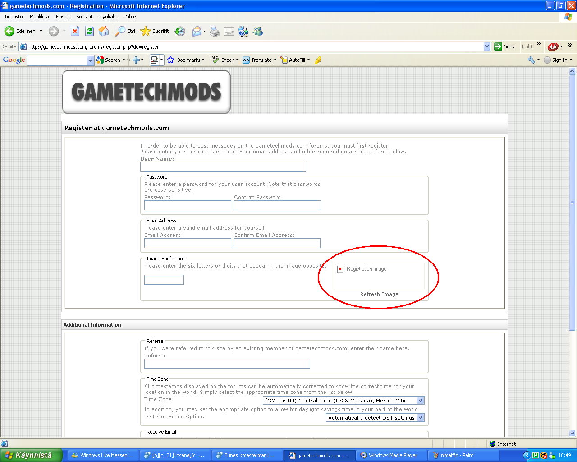Screen dimensions: 577x462
Task: Click the Translate toolbar button
Action: pyautogui.click(x=257, y=60)
